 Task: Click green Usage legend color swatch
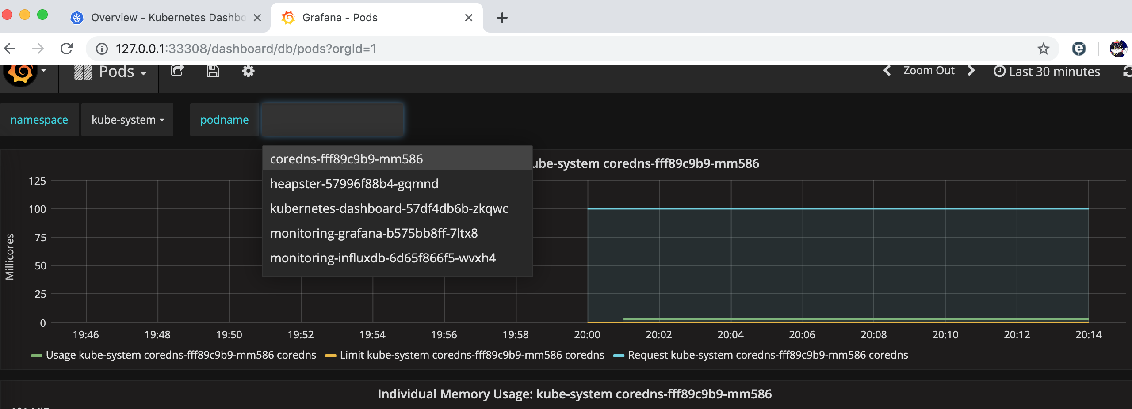[37, 356]
